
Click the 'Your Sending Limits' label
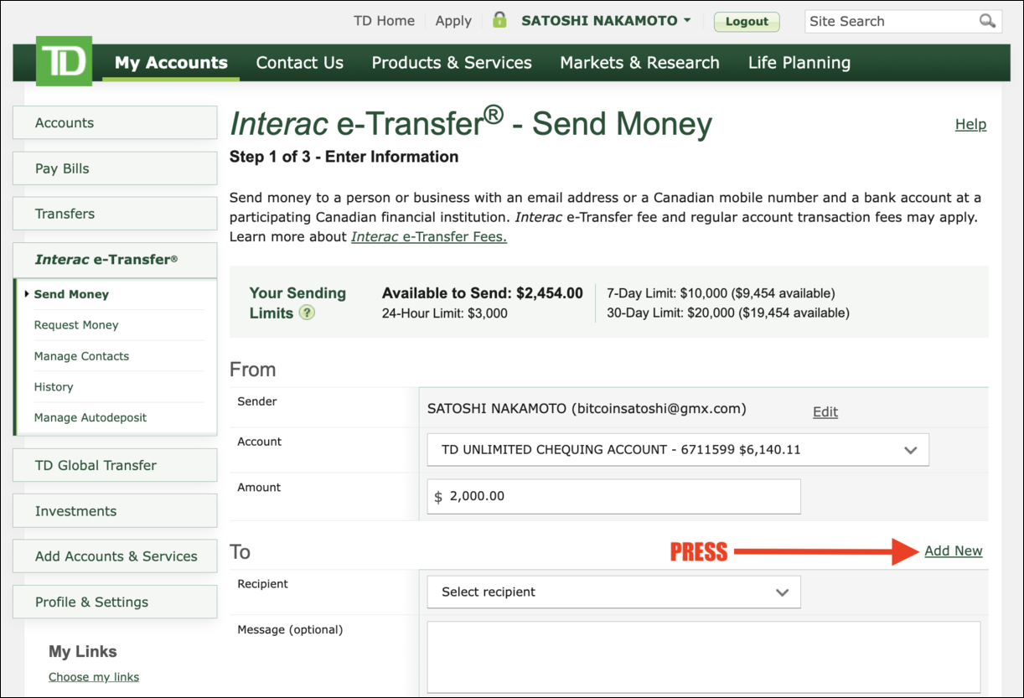tap(297, 302)
